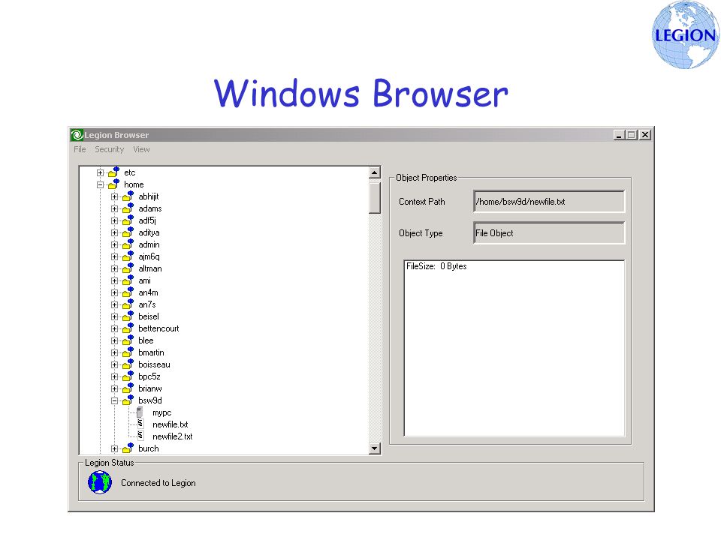
Task: Click the Object Type field
Action: click(549, 232)
